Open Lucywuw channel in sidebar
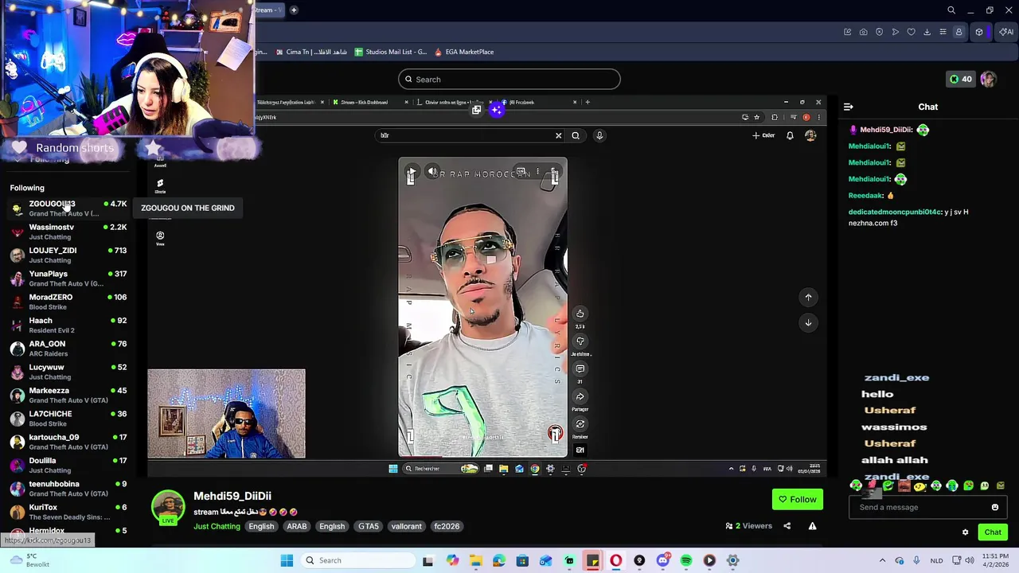1019x573 pixels. [68, 372]
